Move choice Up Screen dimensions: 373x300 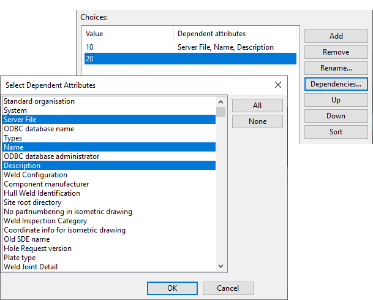pos(336,100)
